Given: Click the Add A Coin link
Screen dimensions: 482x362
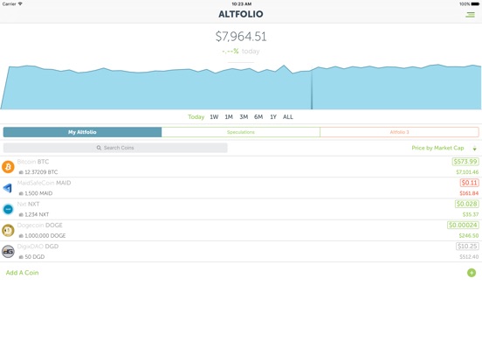Looking at the screenshot, I should pyautogui.click(x=22, y=273).
